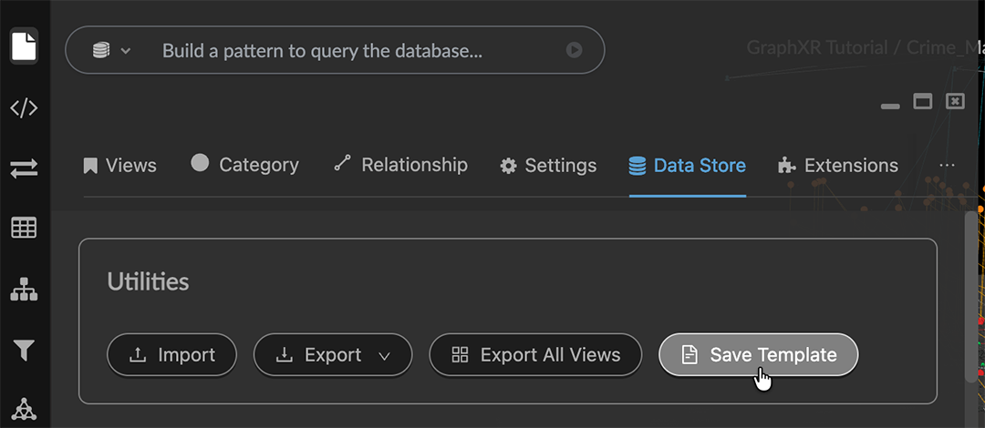Open the Project file icon in sidebar
The height and width of the screenshot is (428, 985).
tap(24, 46)
